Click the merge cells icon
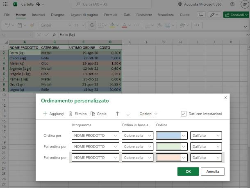 click(168, 25)
